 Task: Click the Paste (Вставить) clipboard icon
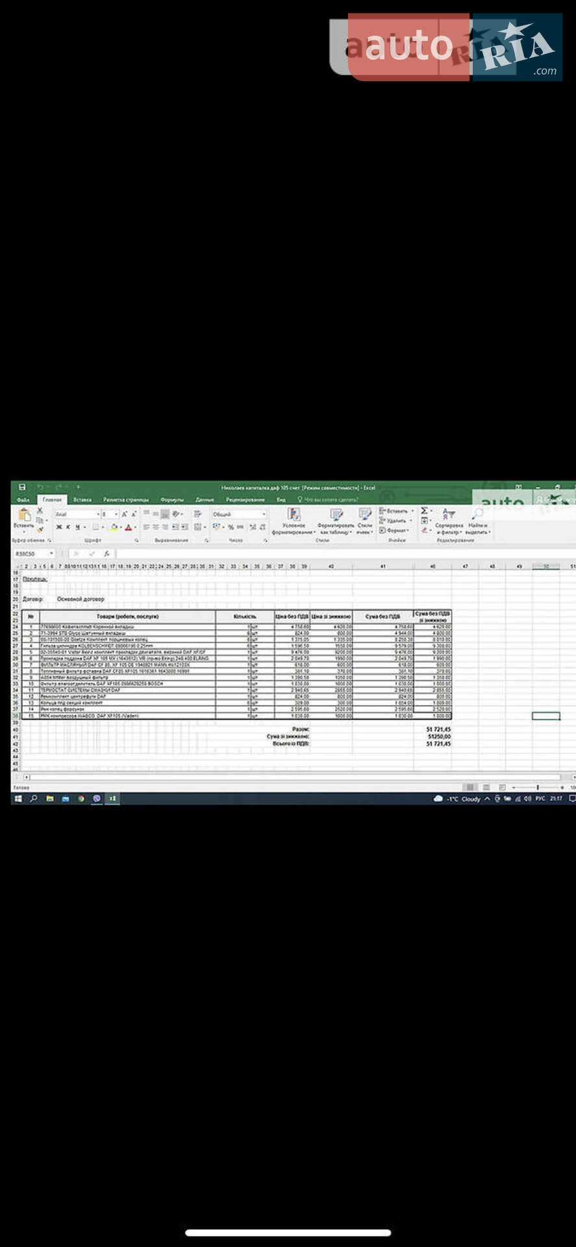(x=23, y=515)
